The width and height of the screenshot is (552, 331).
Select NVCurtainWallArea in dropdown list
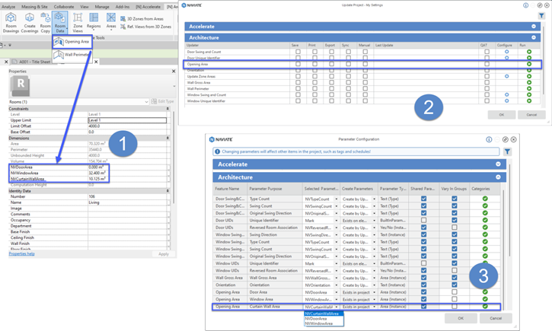pos(324,313)
